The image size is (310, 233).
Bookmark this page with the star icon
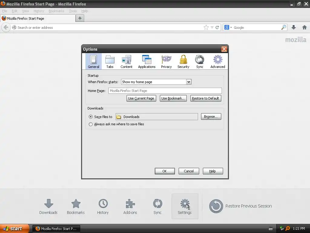(x=206, y=27)
